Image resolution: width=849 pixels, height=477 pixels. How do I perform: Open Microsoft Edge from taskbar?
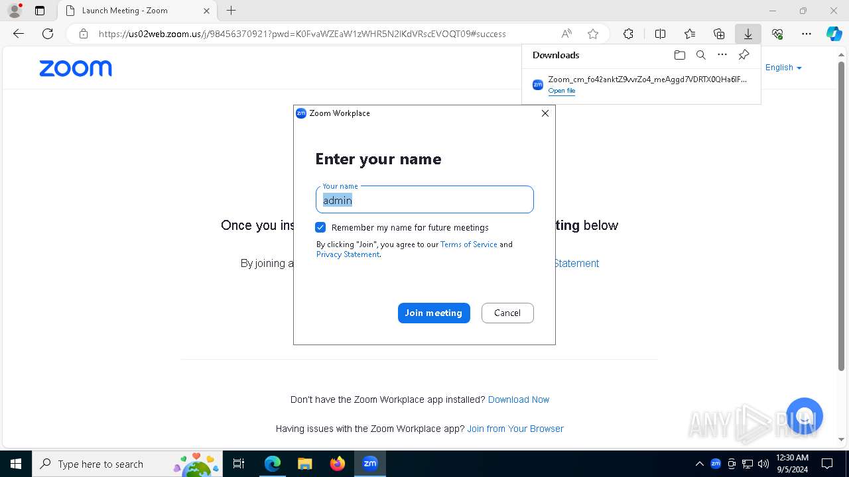[x=273, y=464]
